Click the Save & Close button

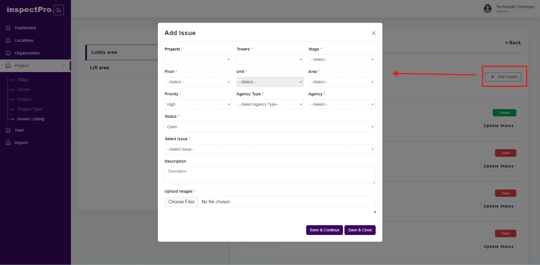point(360,230)
